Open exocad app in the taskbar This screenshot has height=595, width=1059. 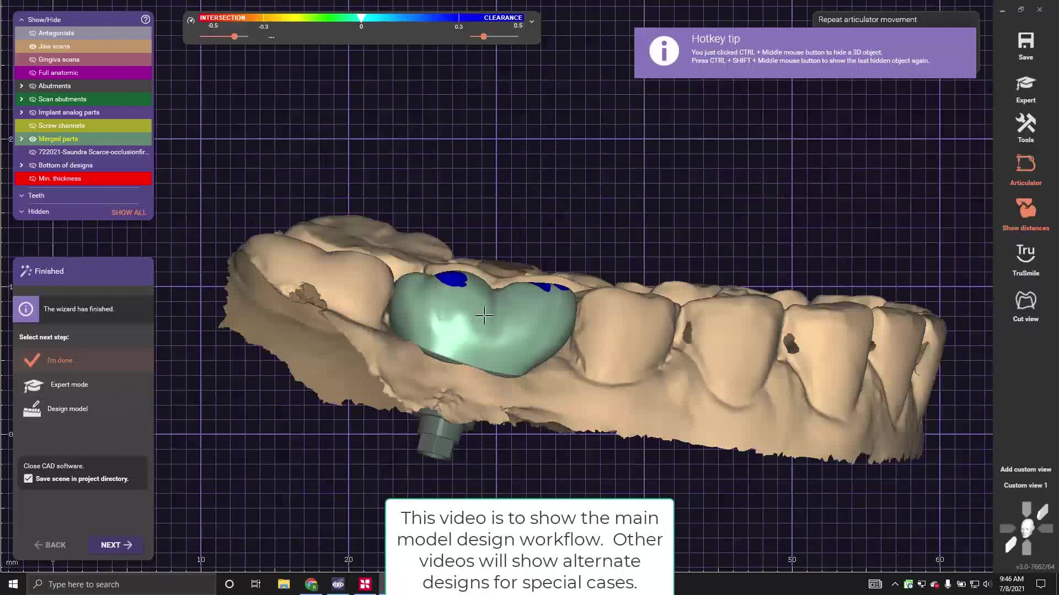point(338,584)
